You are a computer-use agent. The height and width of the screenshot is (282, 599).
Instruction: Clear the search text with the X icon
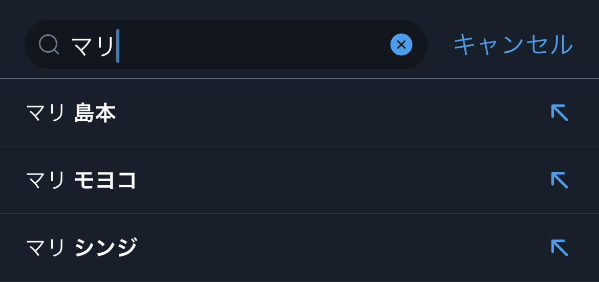pyautogui.click(x=401, y=45)
